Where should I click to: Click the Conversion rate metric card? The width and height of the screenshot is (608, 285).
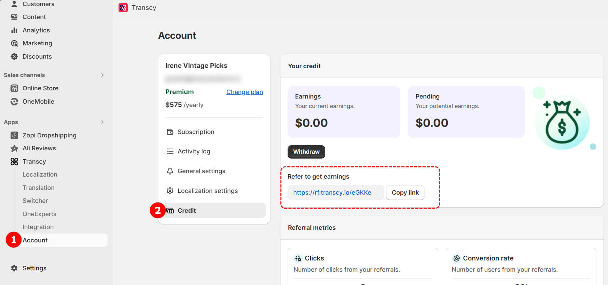[x=521, y=266]
